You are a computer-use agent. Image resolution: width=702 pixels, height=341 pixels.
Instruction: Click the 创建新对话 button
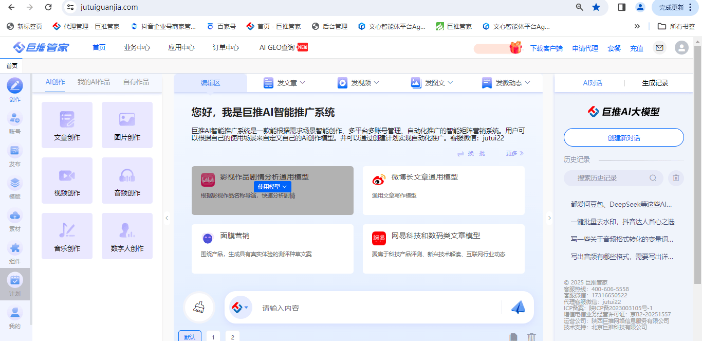(x=623, y=138)
